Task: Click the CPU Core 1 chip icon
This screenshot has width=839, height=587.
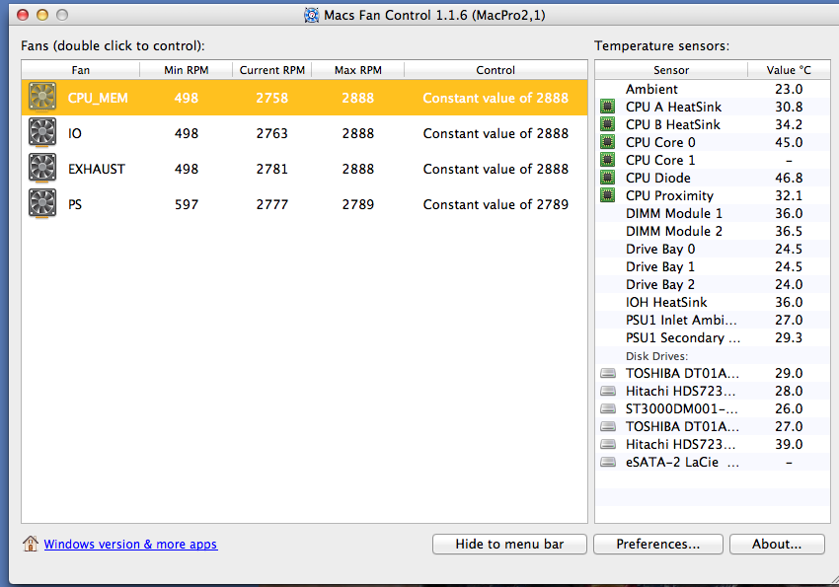Action: tap(607, 159)
